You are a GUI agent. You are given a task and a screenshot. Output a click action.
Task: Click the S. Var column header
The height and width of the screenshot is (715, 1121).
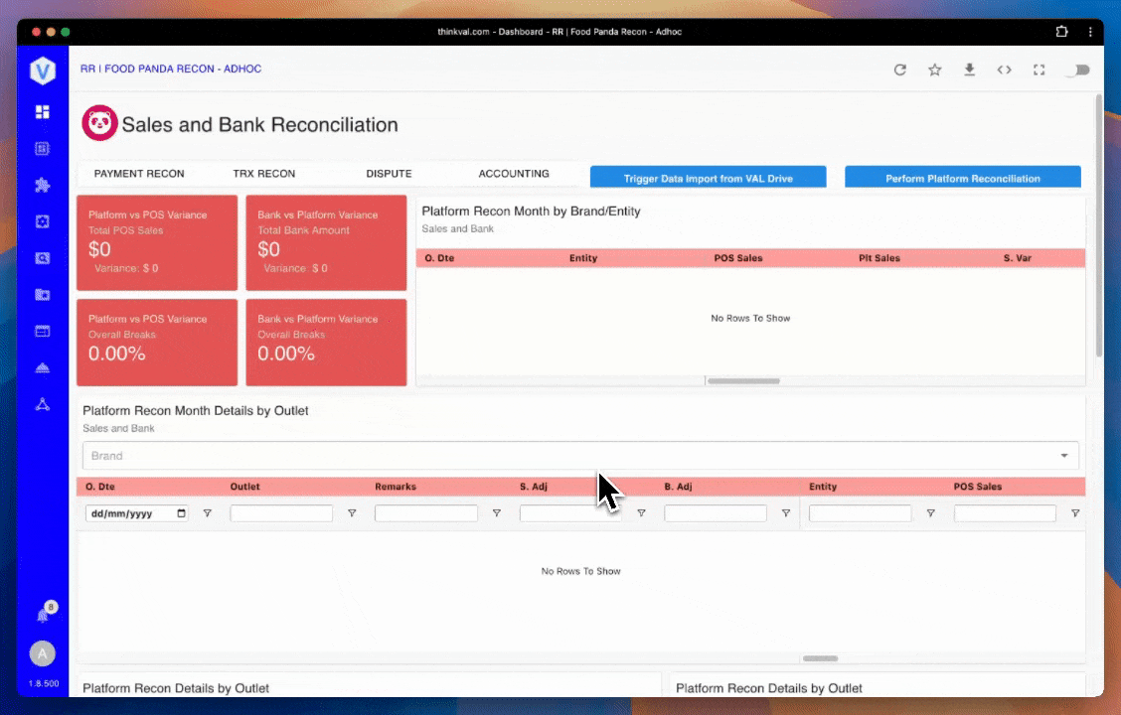1018,258
